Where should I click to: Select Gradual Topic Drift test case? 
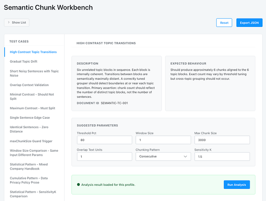pyautogui.click(x=24, y=61)
